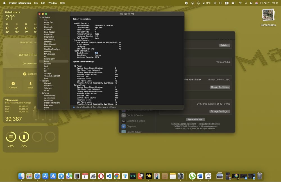The height and width of the screenshot is (182, 281).
Task: Open Launchpad in the dock
Action: 29,176
